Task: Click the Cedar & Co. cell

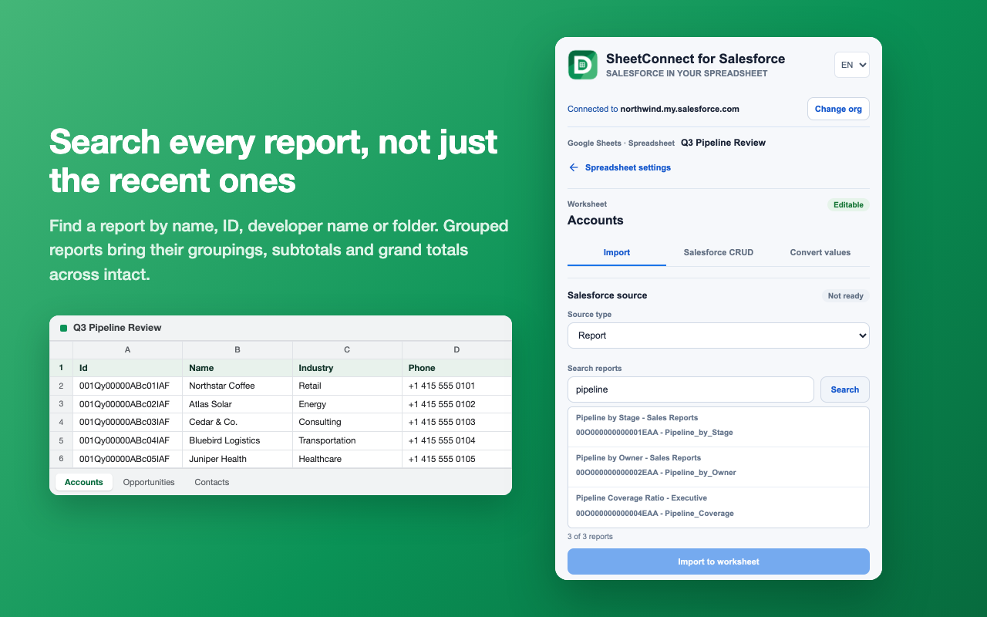Action: point(237,423)
